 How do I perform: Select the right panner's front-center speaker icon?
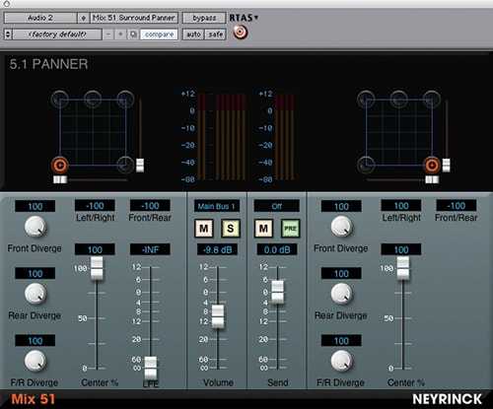[x=398, y=99]
